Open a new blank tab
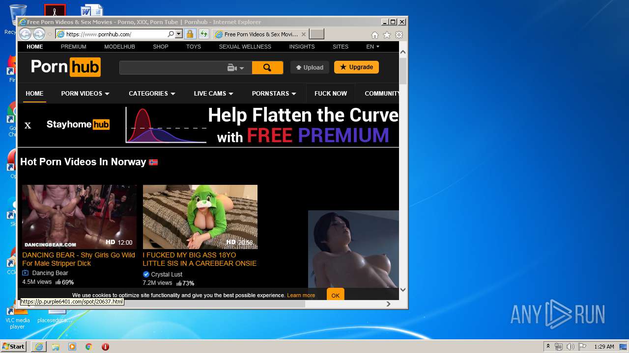This screenshot has height=353, width=629. tap(317, 34)
